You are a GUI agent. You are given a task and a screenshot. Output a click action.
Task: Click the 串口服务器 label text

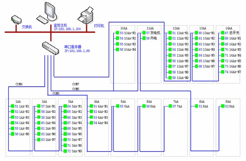[73, 47]
